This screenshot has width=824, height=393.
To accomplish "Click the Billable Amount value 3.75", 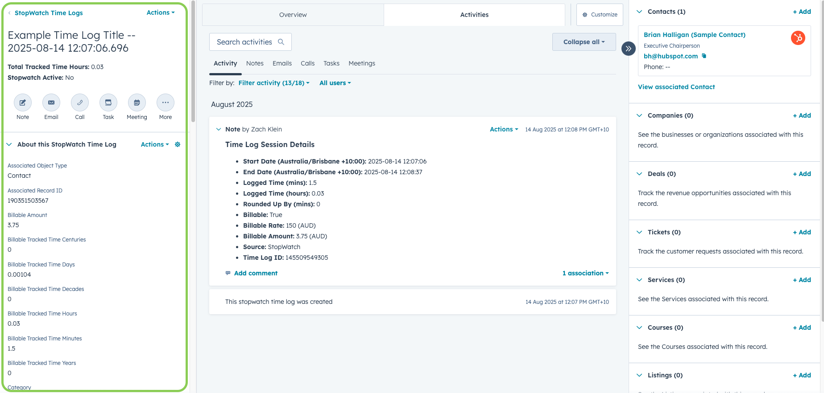I will click(x=13, y=225).
